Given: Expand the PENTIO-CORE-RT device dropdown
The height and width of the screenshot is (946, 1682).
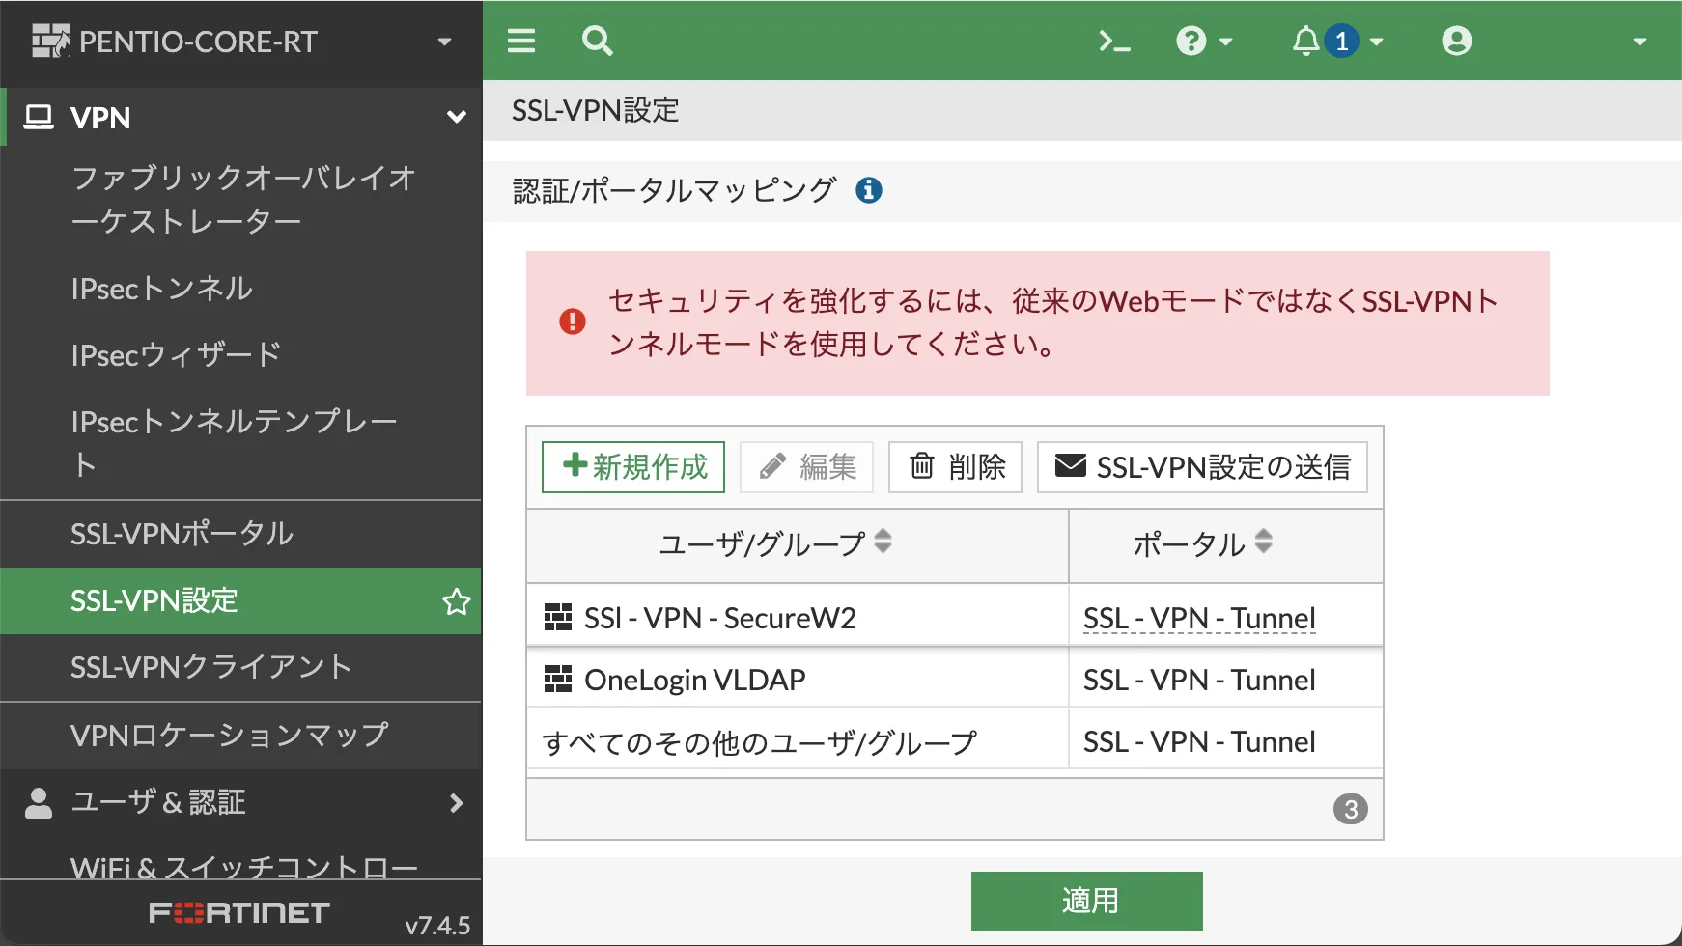Looking at the screenshot, I should [x=444, y=42].
